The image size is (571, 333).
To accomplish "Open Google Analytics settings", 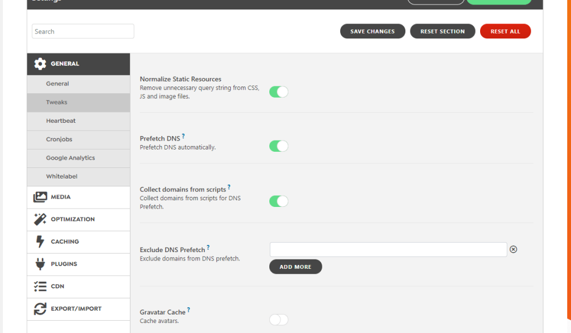I will tap(78, 158).
